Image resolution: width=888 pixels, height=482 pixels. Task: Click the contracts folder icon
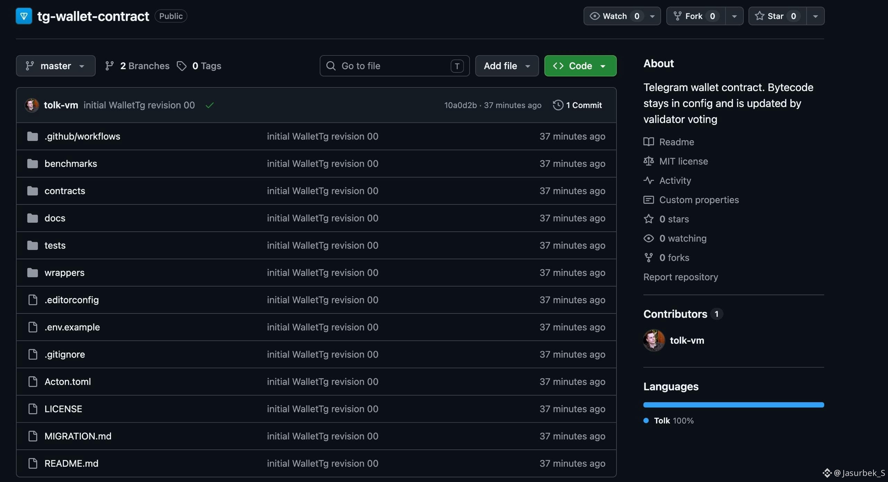pyautogui.click(x=33, y=191)
